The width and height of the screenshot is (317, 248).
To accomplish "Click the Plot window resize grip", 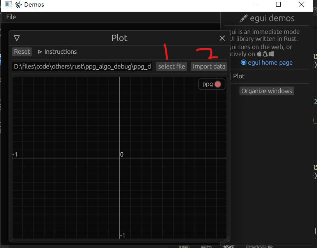I will pyautogui.click(x=227, y=239).
